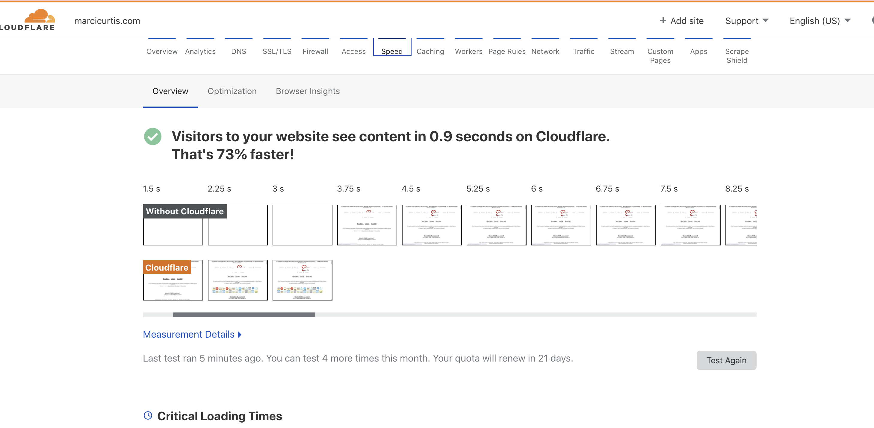Open the Speed section in navigation
The image size is (874, 428).
click(392, 51)
